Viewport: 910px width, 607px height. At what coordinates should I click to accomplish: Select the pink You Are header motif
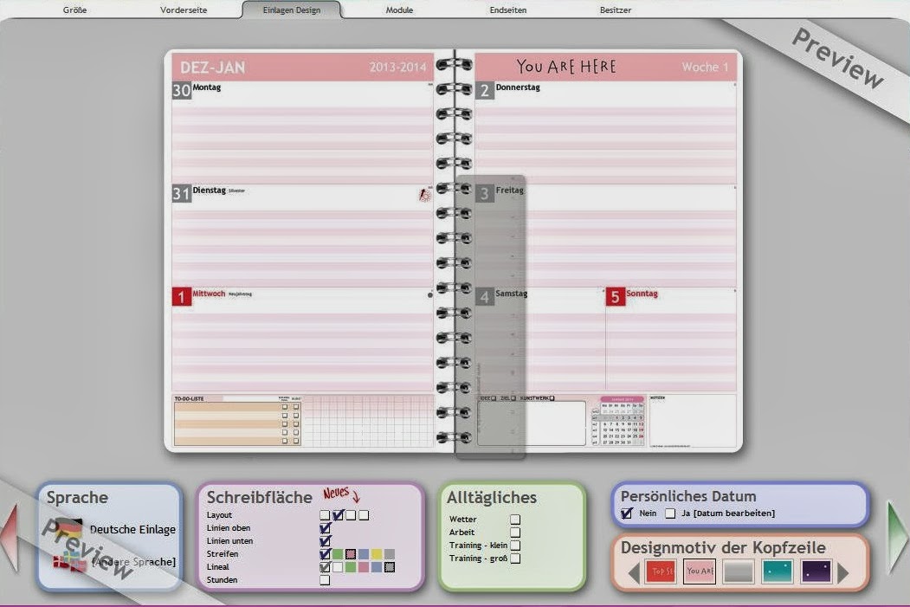pyautogui.click(x=700, y=571)
